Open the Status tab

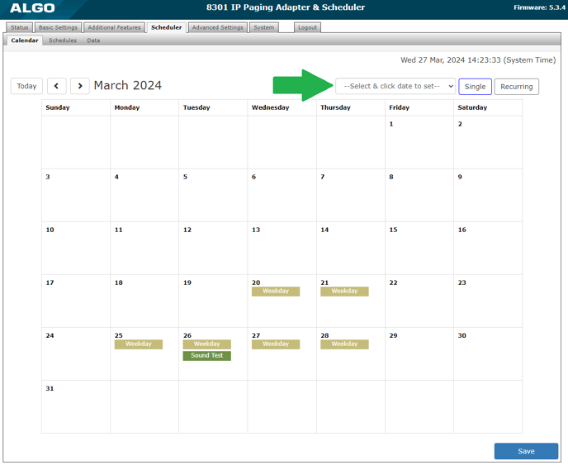(19, 27)
